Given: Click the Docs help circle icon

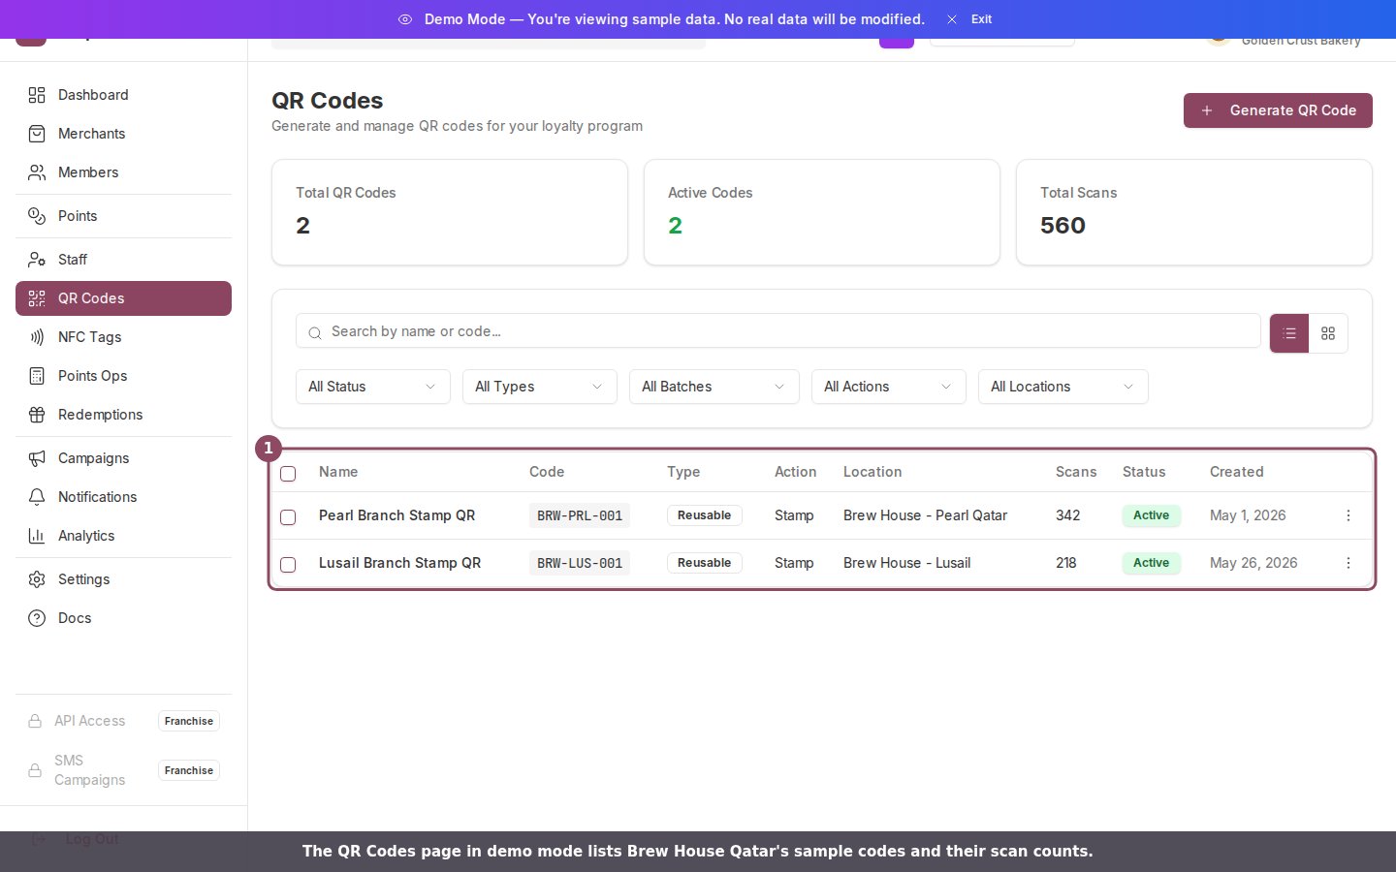Looking at the screenshot, I should click(x=37, y=618).
